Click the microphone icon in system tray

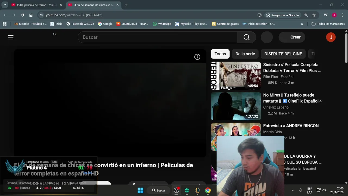(301, 190)
